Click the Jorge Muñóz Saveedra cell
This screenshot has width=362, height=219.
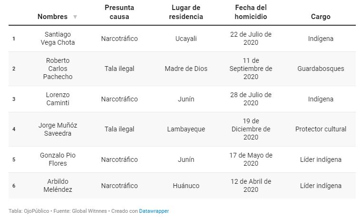[58, 129]
